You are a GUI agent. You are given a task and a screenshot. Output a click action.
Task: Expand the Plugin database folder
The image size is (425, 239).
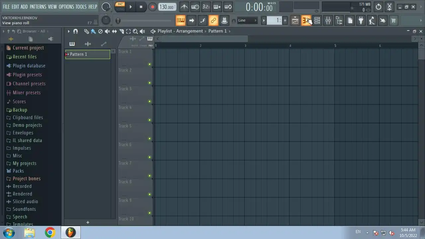click(29, 66)
